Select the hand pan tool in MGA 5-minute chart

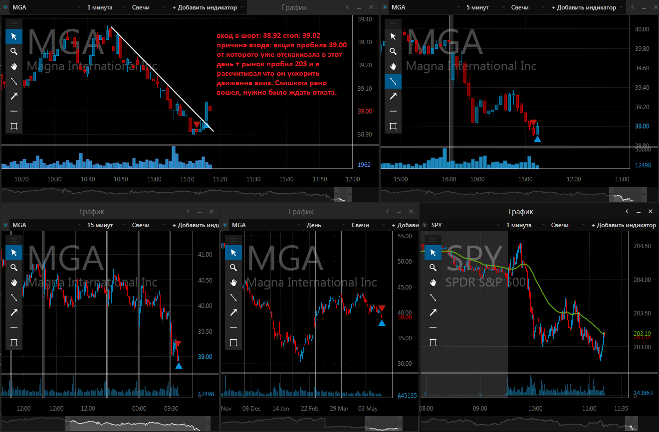click(393, 66)
